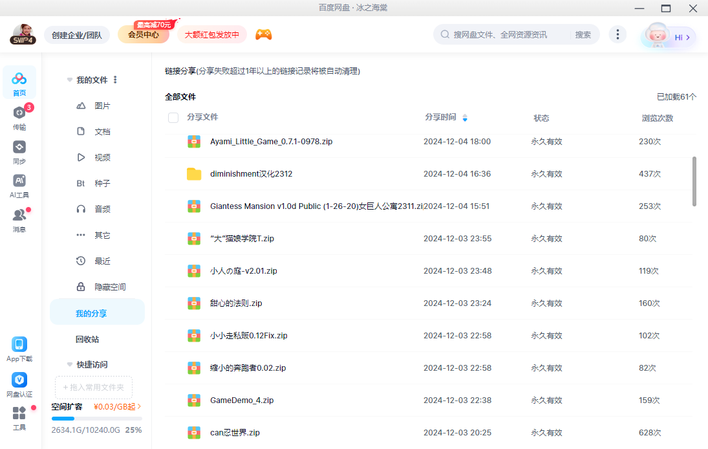Open 隐藏空间 hidden space
Screen dimensions: 708x449
(110, 287)
